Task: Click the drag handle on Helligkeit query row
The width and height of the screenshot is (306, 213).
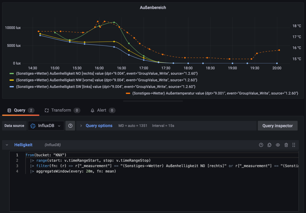Action: point(294,145)
